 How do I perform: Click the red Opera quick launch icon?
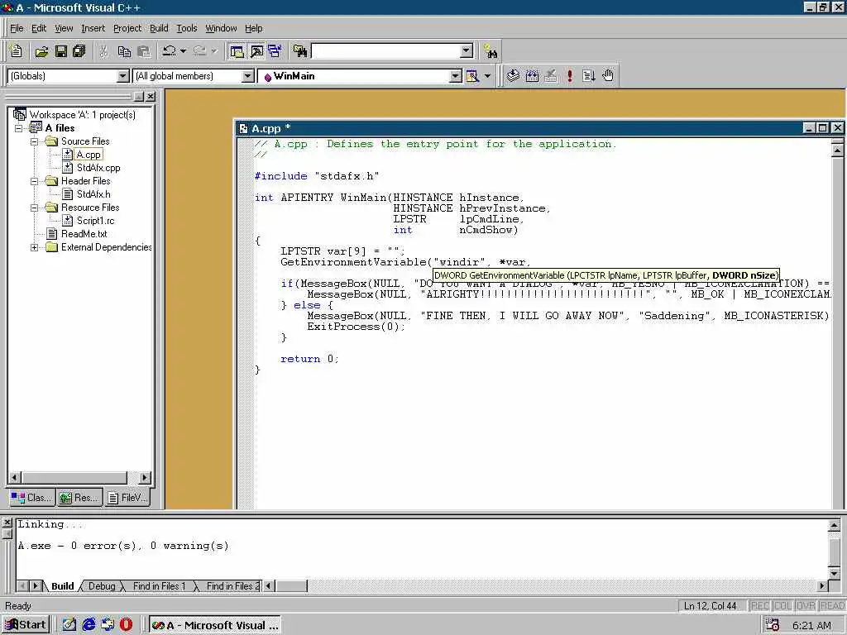click(x=126, y=625)
